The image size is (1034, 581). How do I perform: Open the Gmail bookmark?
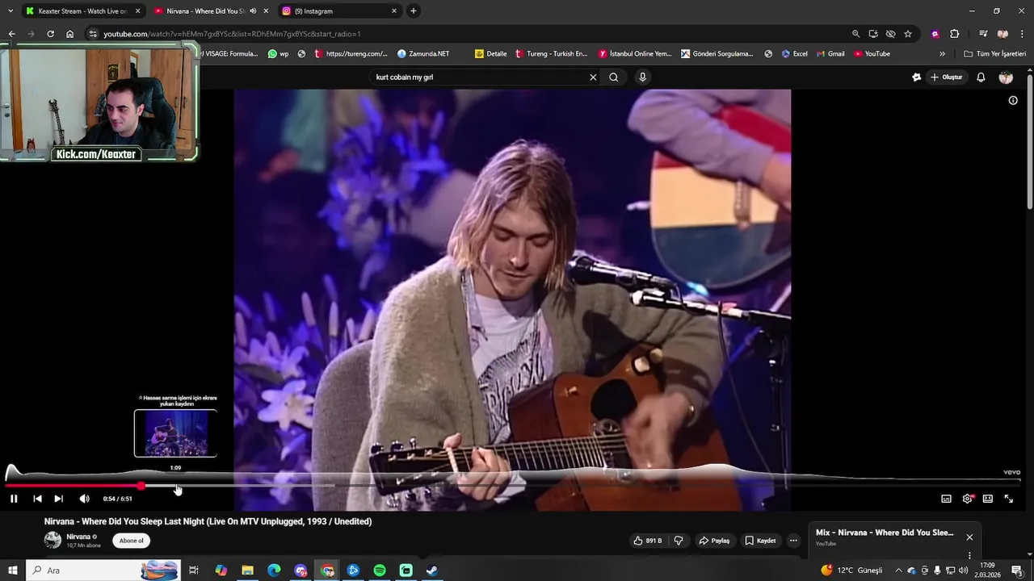click(x=830, y=54)
